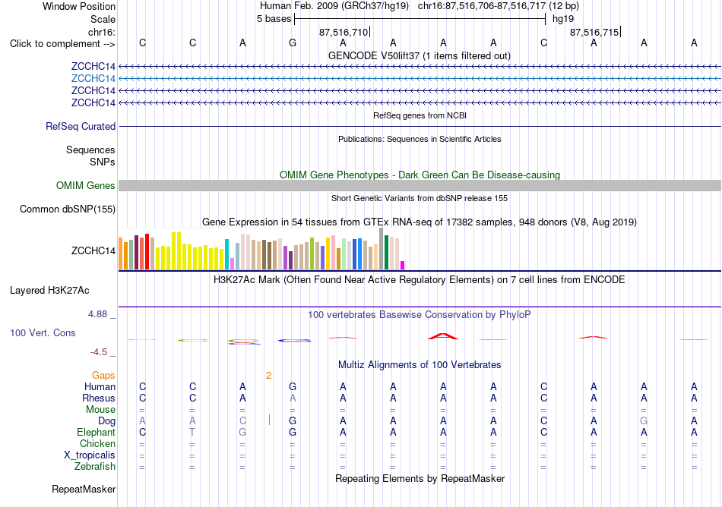
Task: Select the 'Rhesus' alignment row label
Action: click(99, 398)
